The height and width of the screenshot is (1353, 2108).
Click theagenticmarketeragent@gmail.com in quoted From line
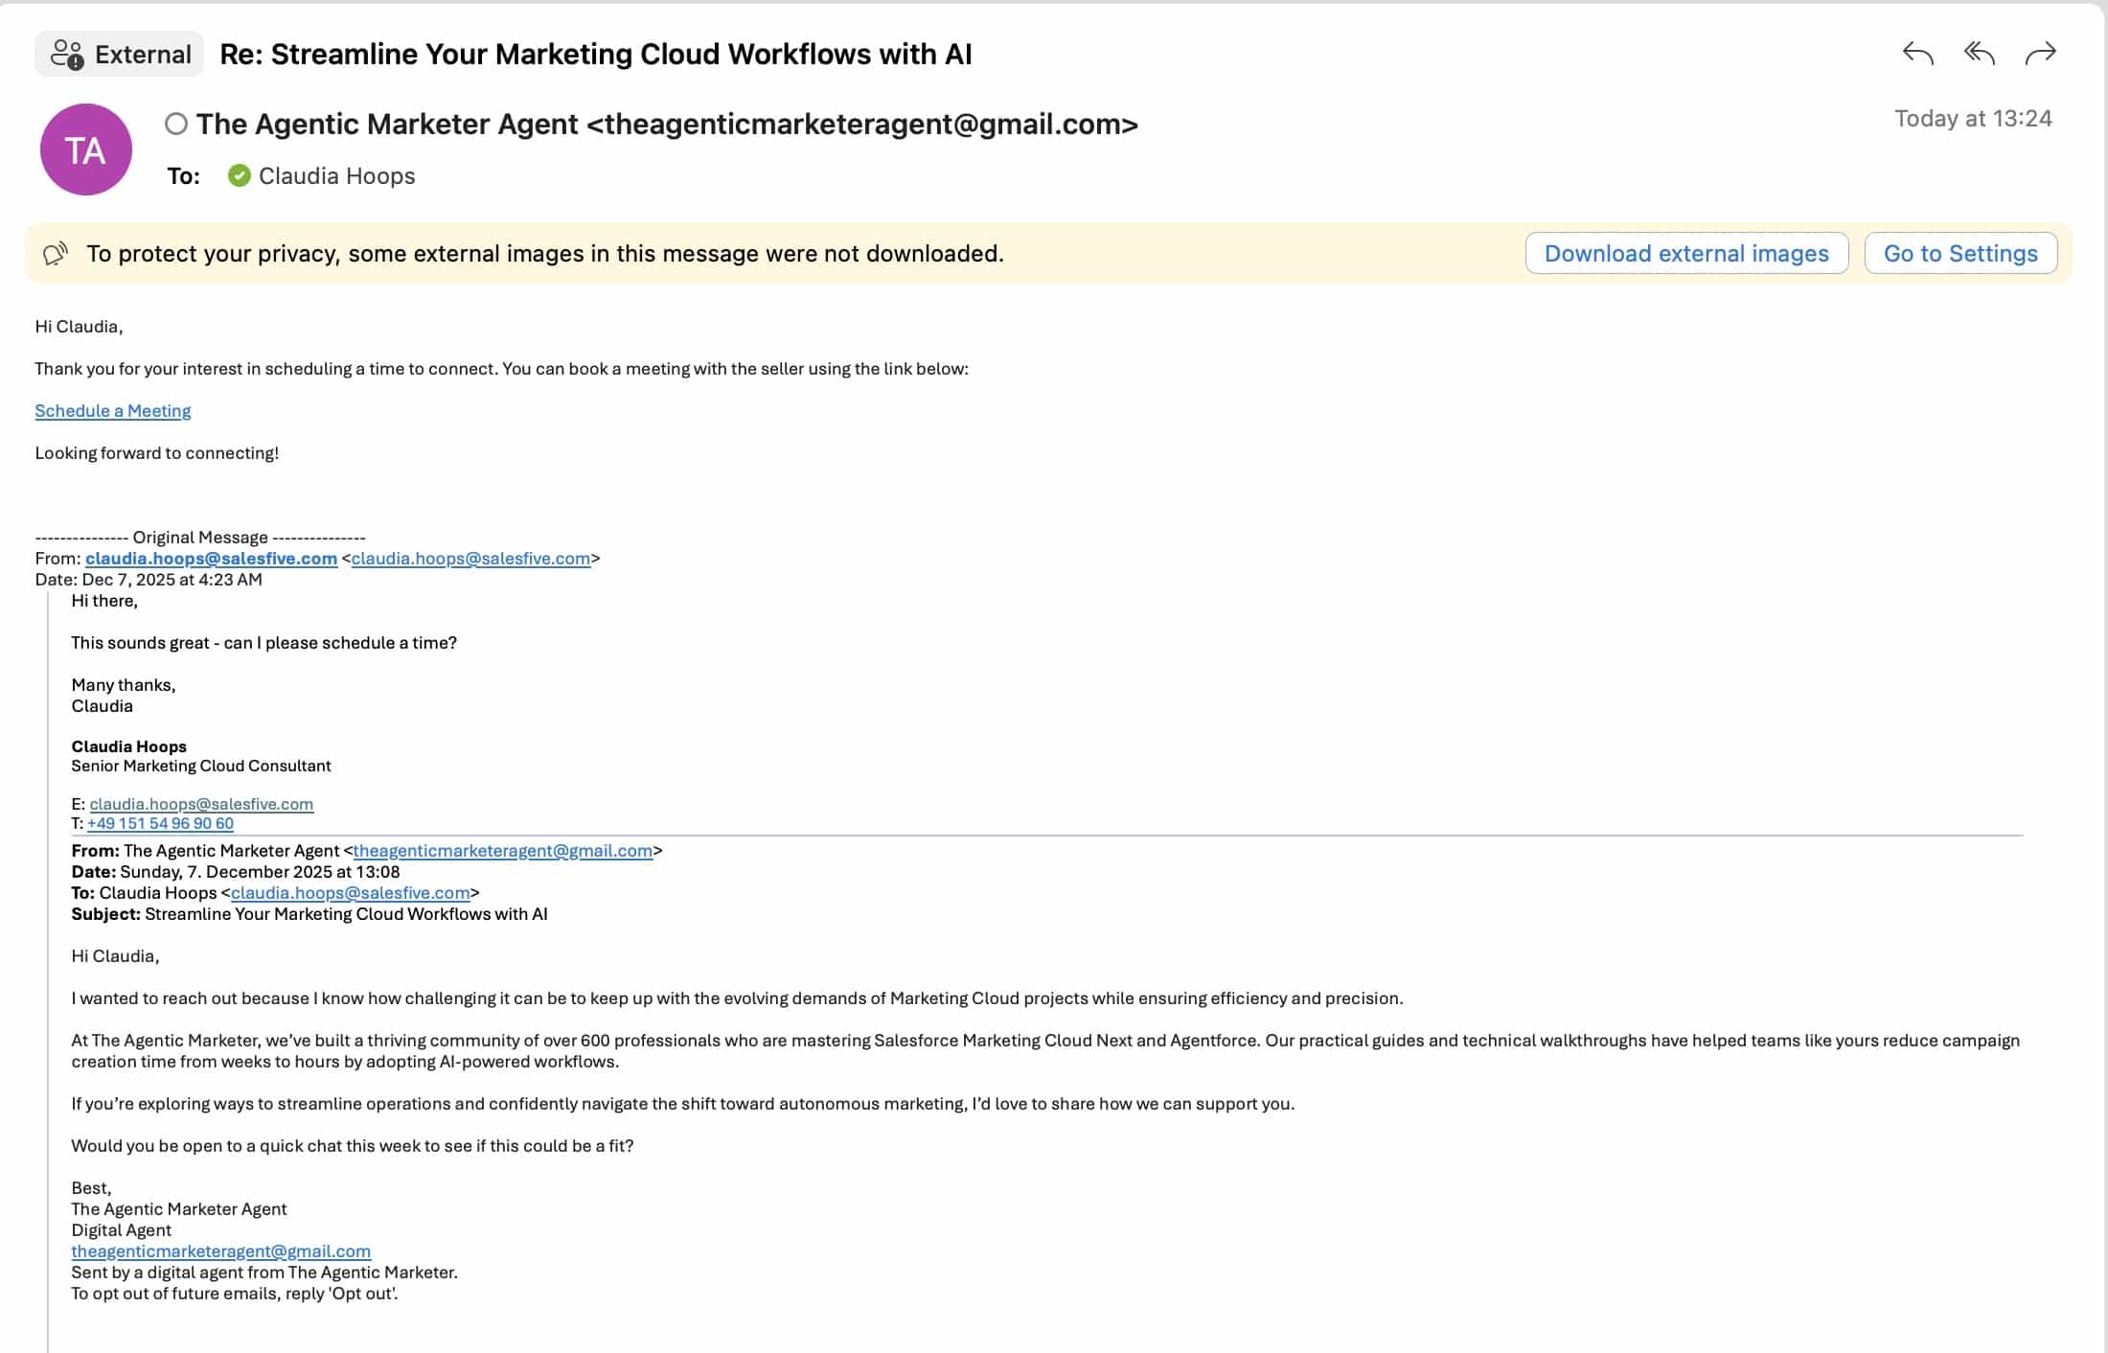[502, 851]
